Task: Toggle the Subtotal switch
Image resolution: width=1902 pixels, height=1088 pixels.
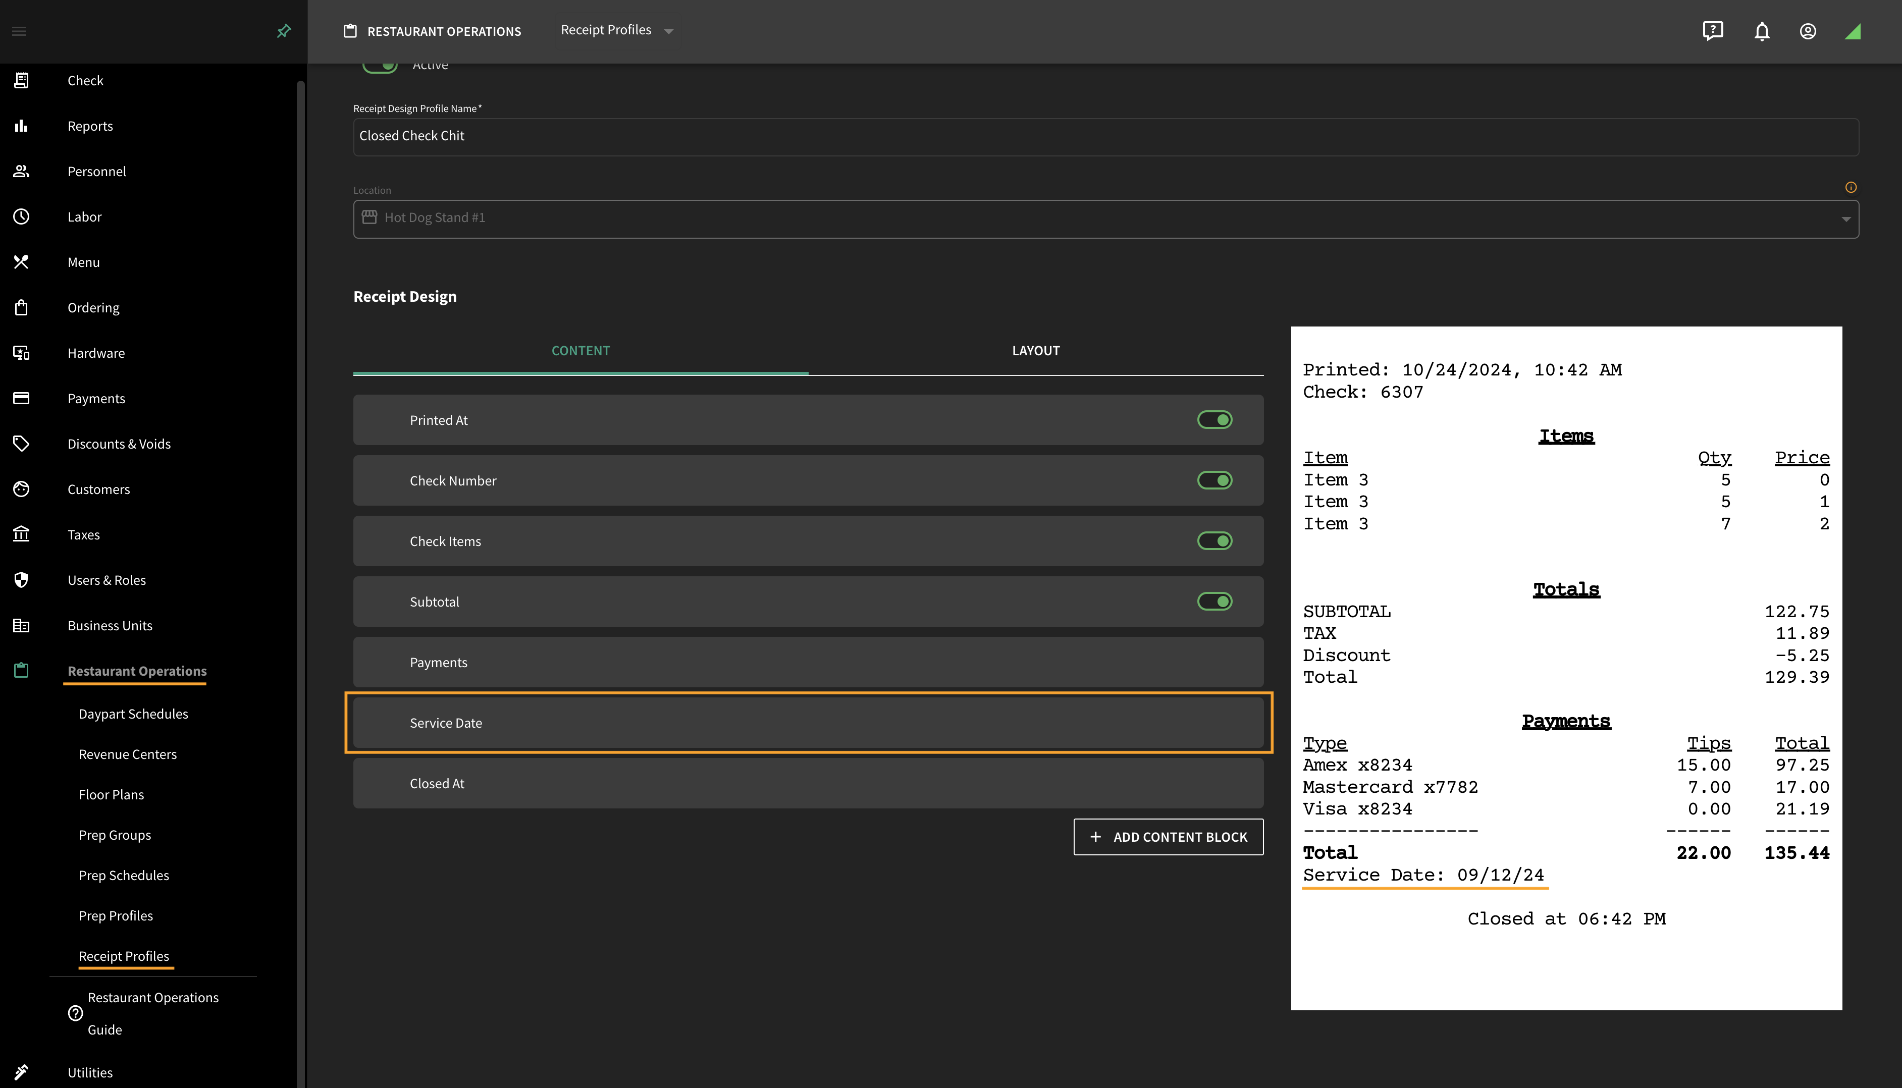Action: tap(1215, 602)
